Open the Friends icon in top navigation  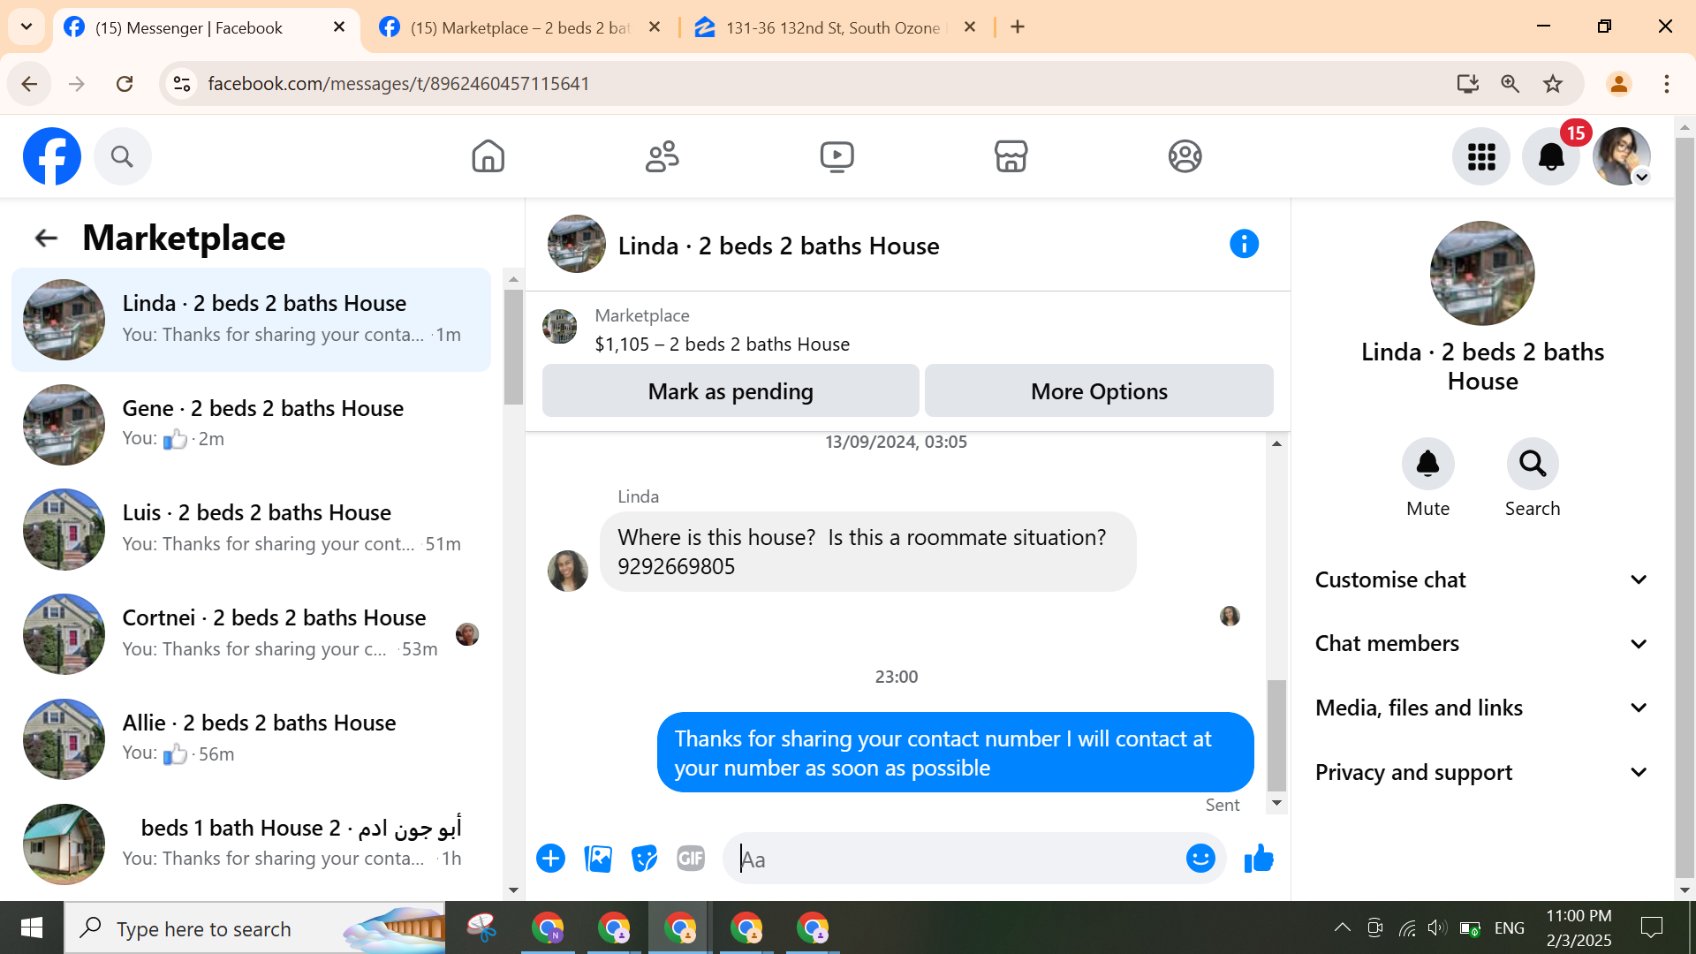[x=662, y=156]
